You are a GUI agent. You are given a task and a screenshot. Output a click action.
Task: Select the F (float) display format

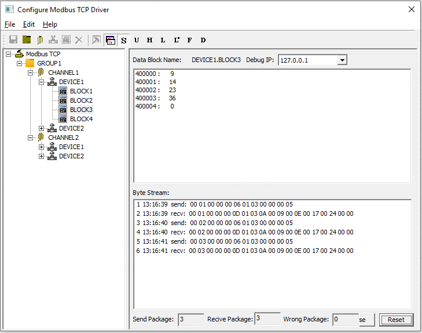coord(189,40)
